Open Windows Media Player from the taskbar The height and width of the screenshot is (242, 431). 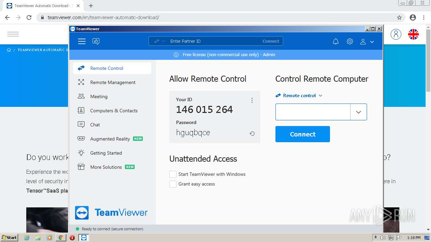click(49, 238)
